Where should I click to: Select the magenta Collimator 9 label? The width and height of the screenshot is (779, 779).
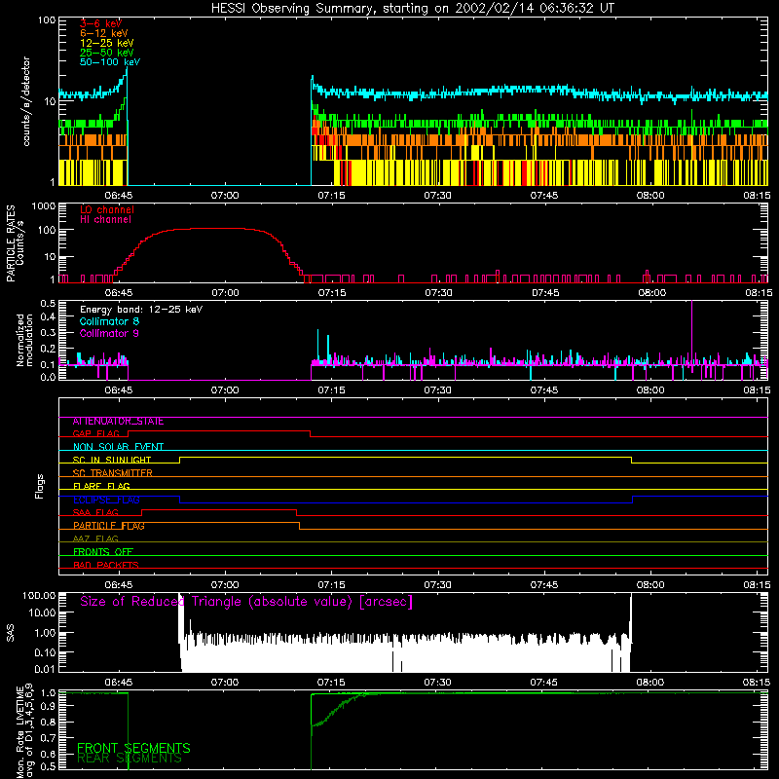[x=109, y=333]
